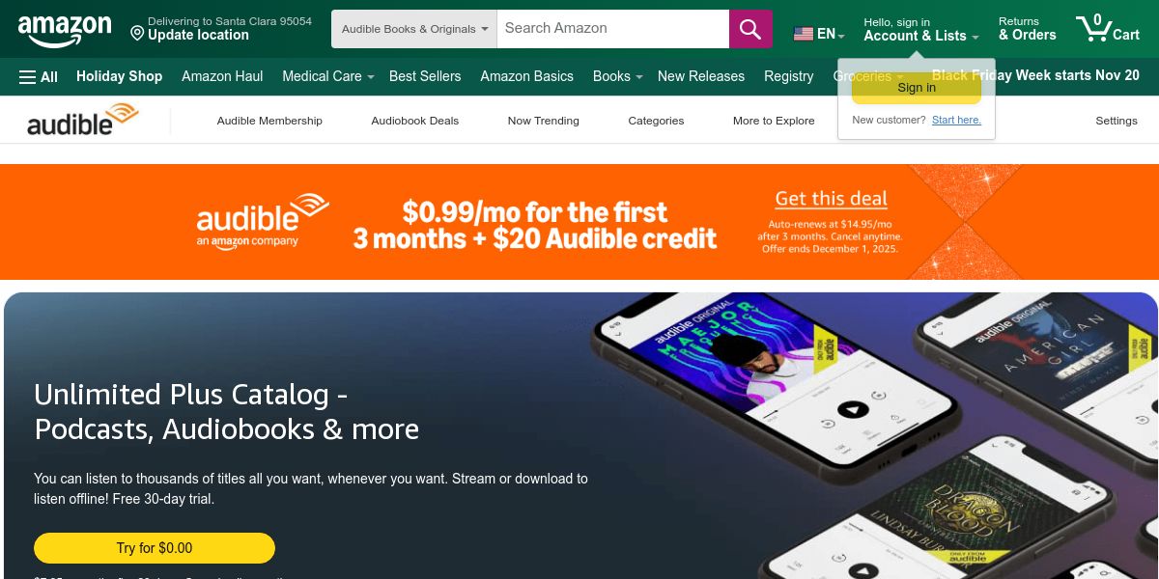Click the yellow Sign in button

tap(917, 88)
